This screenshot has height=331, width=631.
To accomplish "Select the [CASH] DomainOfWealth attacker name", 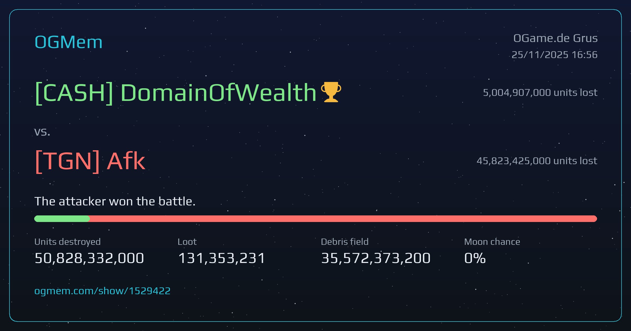I will coord(176,92).
